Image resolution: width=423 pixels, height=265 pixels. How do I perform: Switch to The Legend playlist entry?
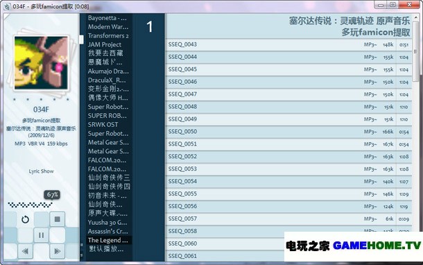click(x=108, y=240)
